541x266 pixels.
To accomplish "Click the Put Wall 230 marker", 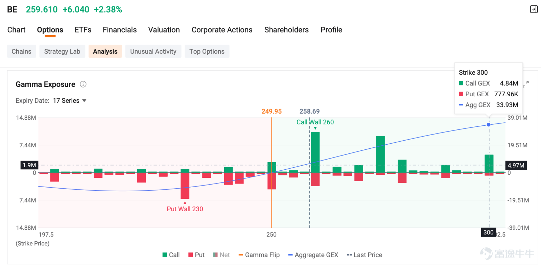I will pos(185,209).
